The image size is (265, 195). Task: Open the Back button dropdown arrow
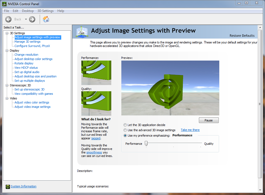(x=26, y=19)
